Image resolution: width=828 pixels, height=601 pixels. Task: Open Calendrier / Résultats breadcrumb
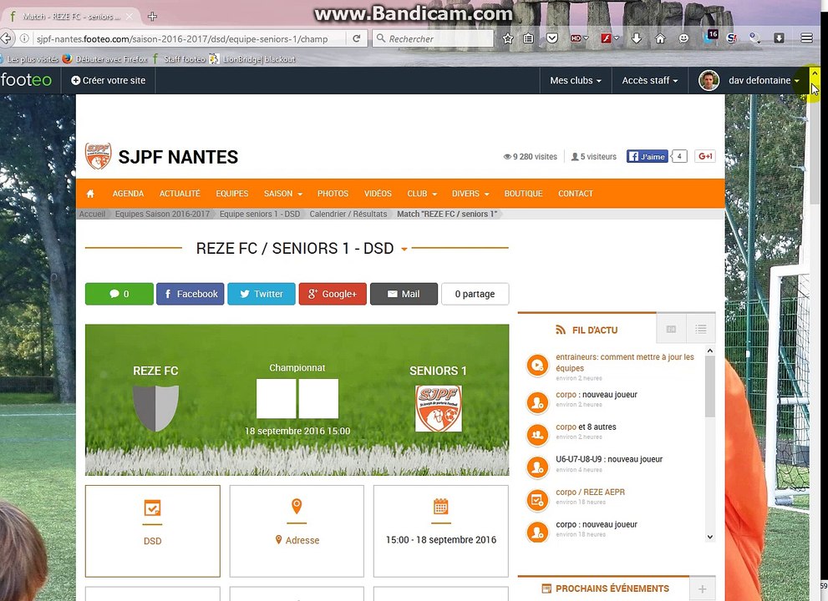tap(348, 215)
